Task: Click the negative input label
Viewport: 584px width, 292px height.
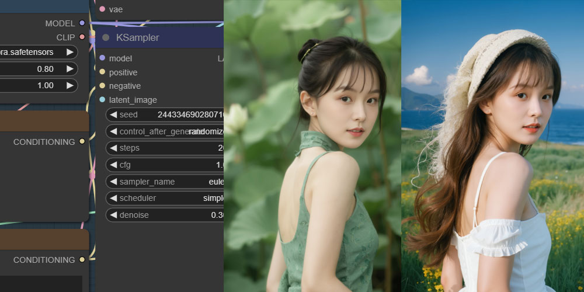Action: [x=125, y=86]
